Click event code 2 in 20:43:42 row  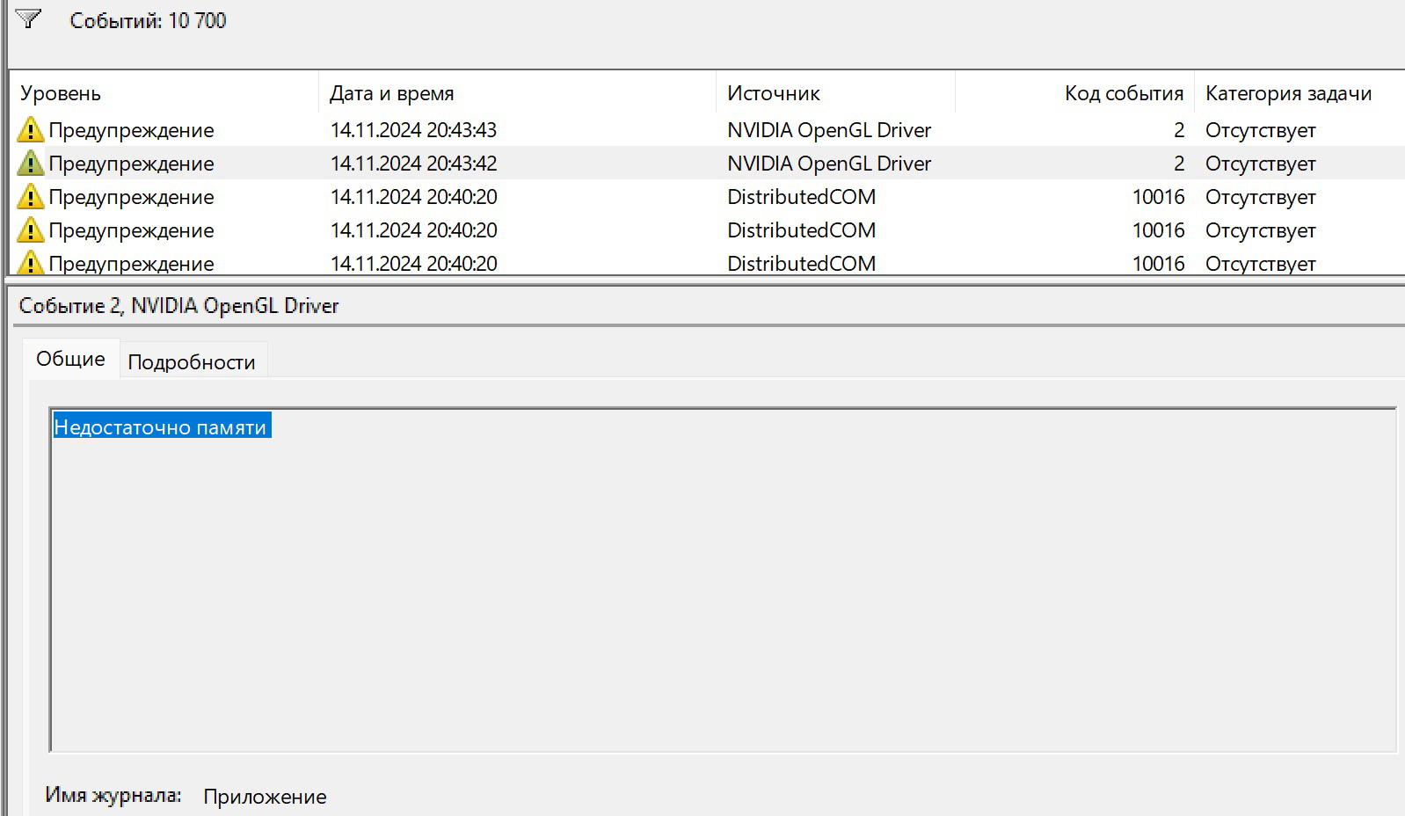[x=1179, y=164]
